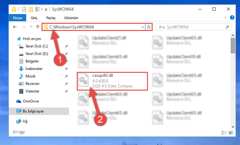Viewport: 240px width, 145px height.
Task: Select the cxsqx40.dll file
Action: 112,81
